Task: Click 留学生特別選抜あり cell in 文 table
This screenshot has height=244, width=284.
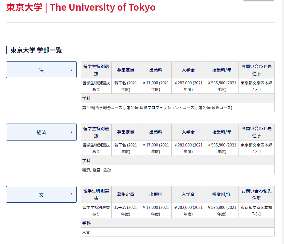Action: coord(96,211)
